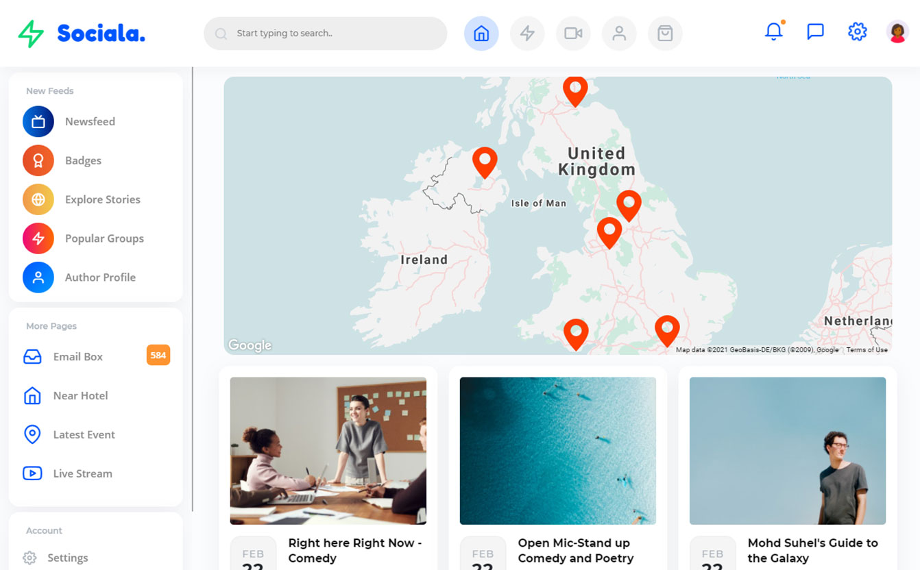Click the Near Hotel sidebar link
Image resolution: width=920 pixels, height=570 pixels.
point(80,396)
